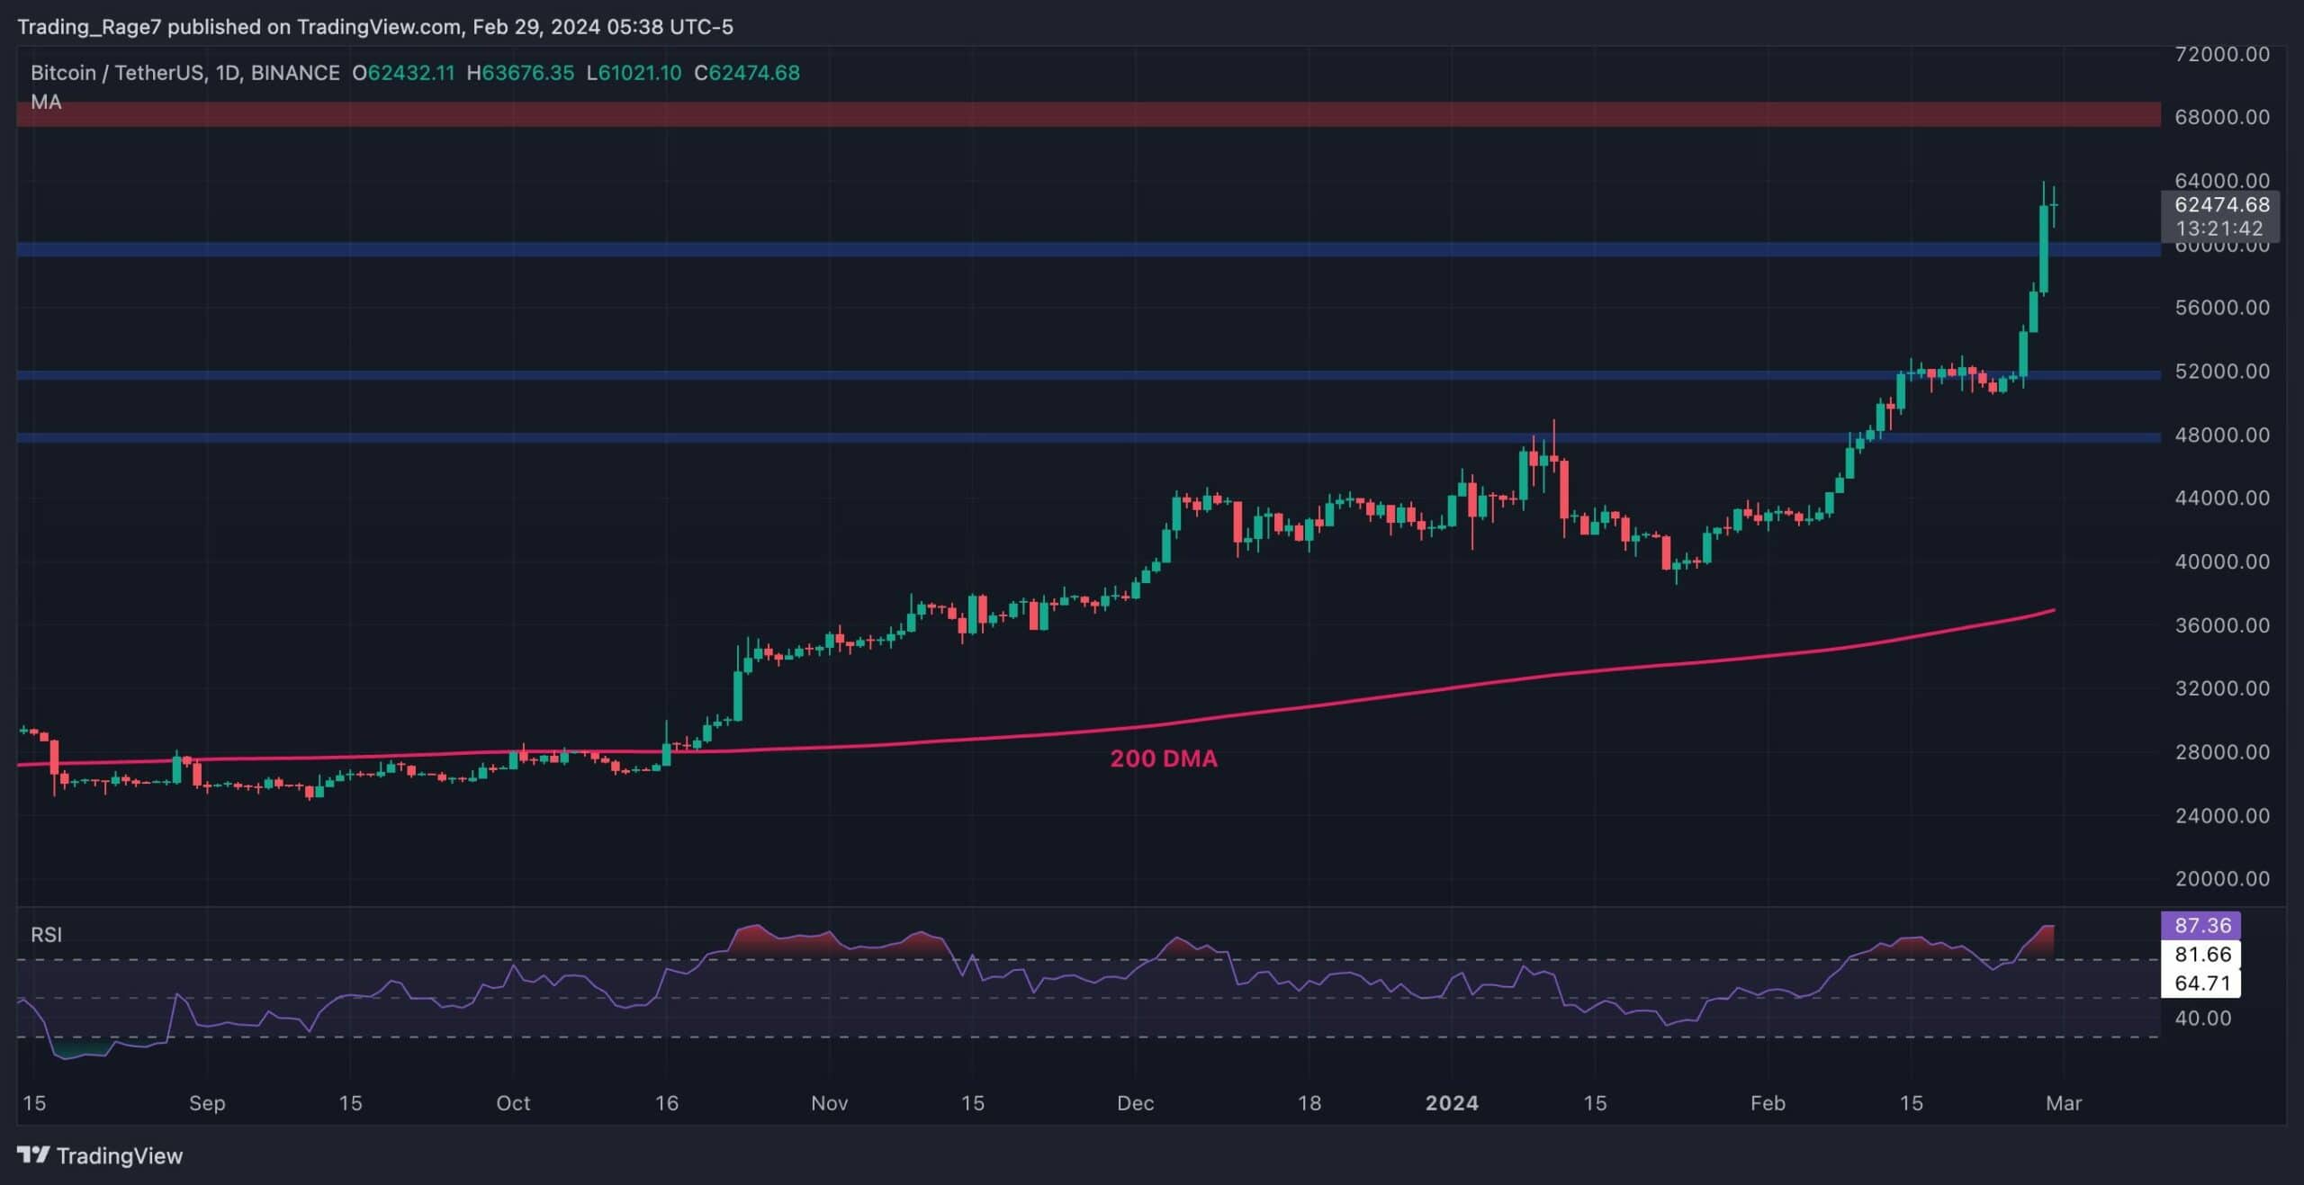This screenshot has width=2304, height=1185.
Task: Select the blue support band at 60000
Action: pyautogui.click(x=1080, y=249)
